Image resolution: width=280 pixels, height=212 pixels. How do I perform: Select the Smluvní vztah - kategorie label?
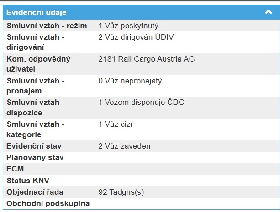(x=36, y=129)
